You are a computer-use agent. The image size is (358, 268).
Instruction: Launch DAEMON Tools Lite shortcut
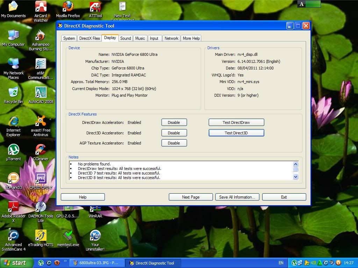[41, 212]
